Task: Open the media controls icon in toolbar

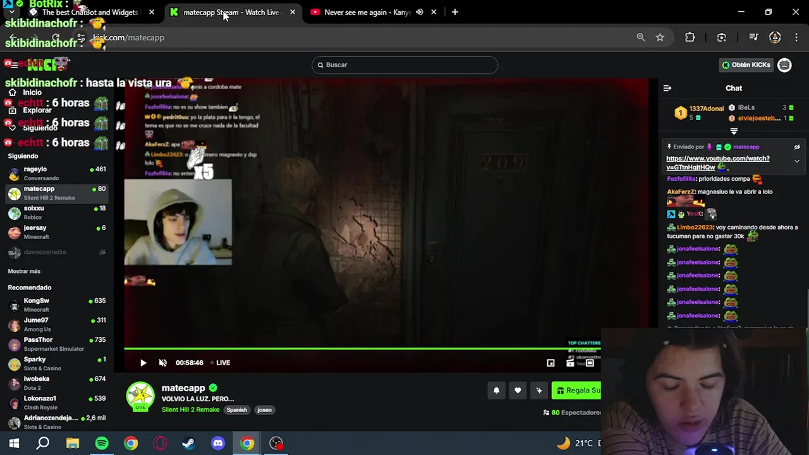Action: [753, 37]
